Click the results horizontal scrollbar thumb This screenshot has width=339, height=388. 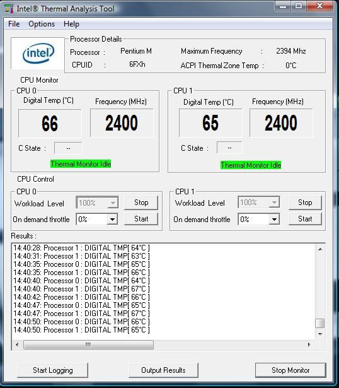(x=88, y=344)
